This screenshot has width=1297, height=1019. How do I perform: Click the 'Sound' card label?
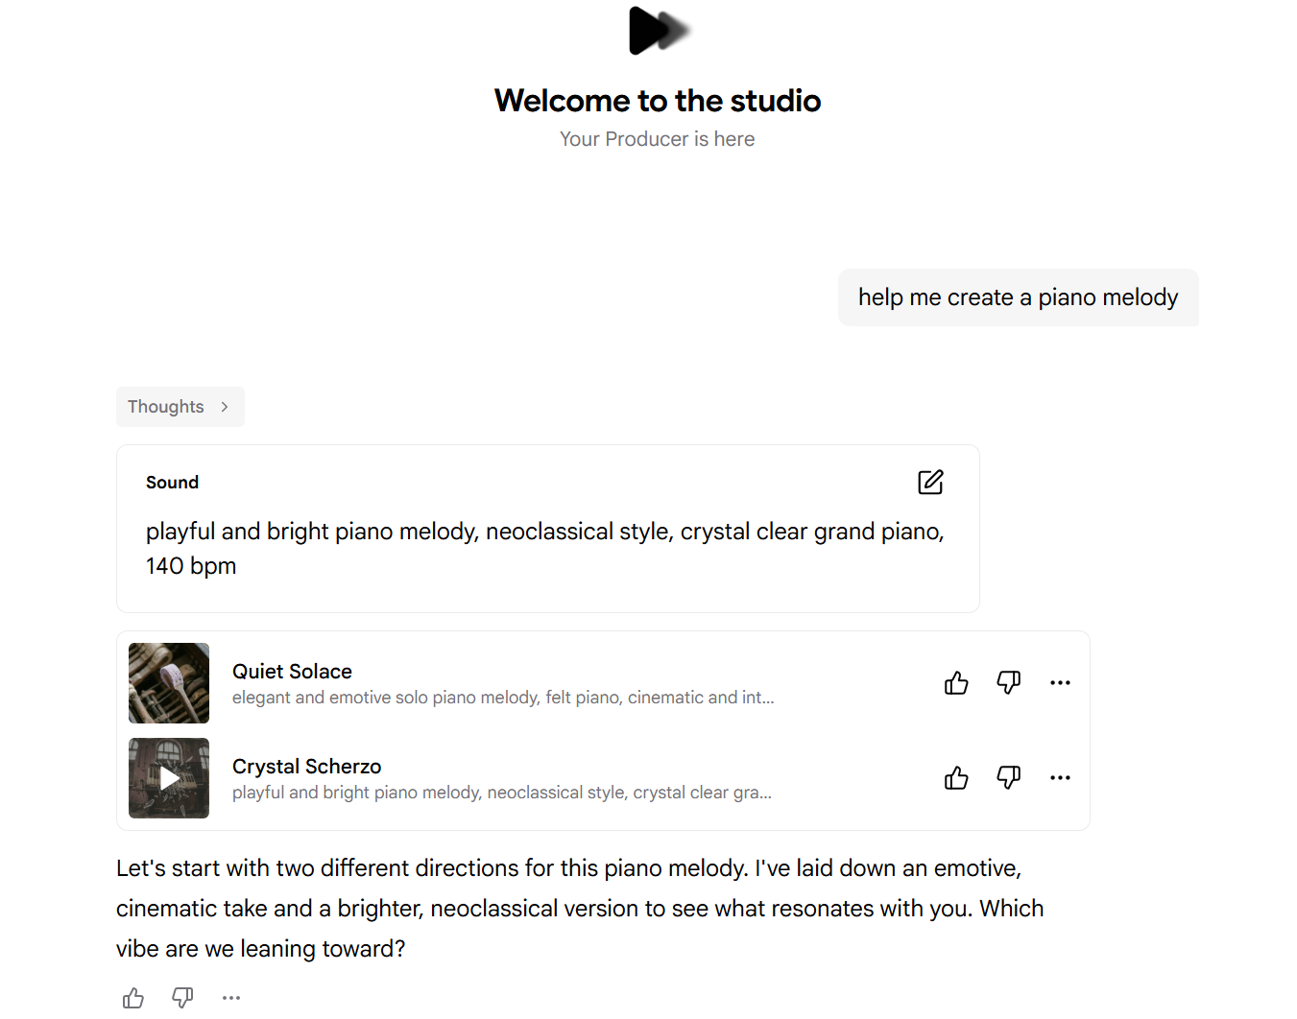tap(172, 483)
